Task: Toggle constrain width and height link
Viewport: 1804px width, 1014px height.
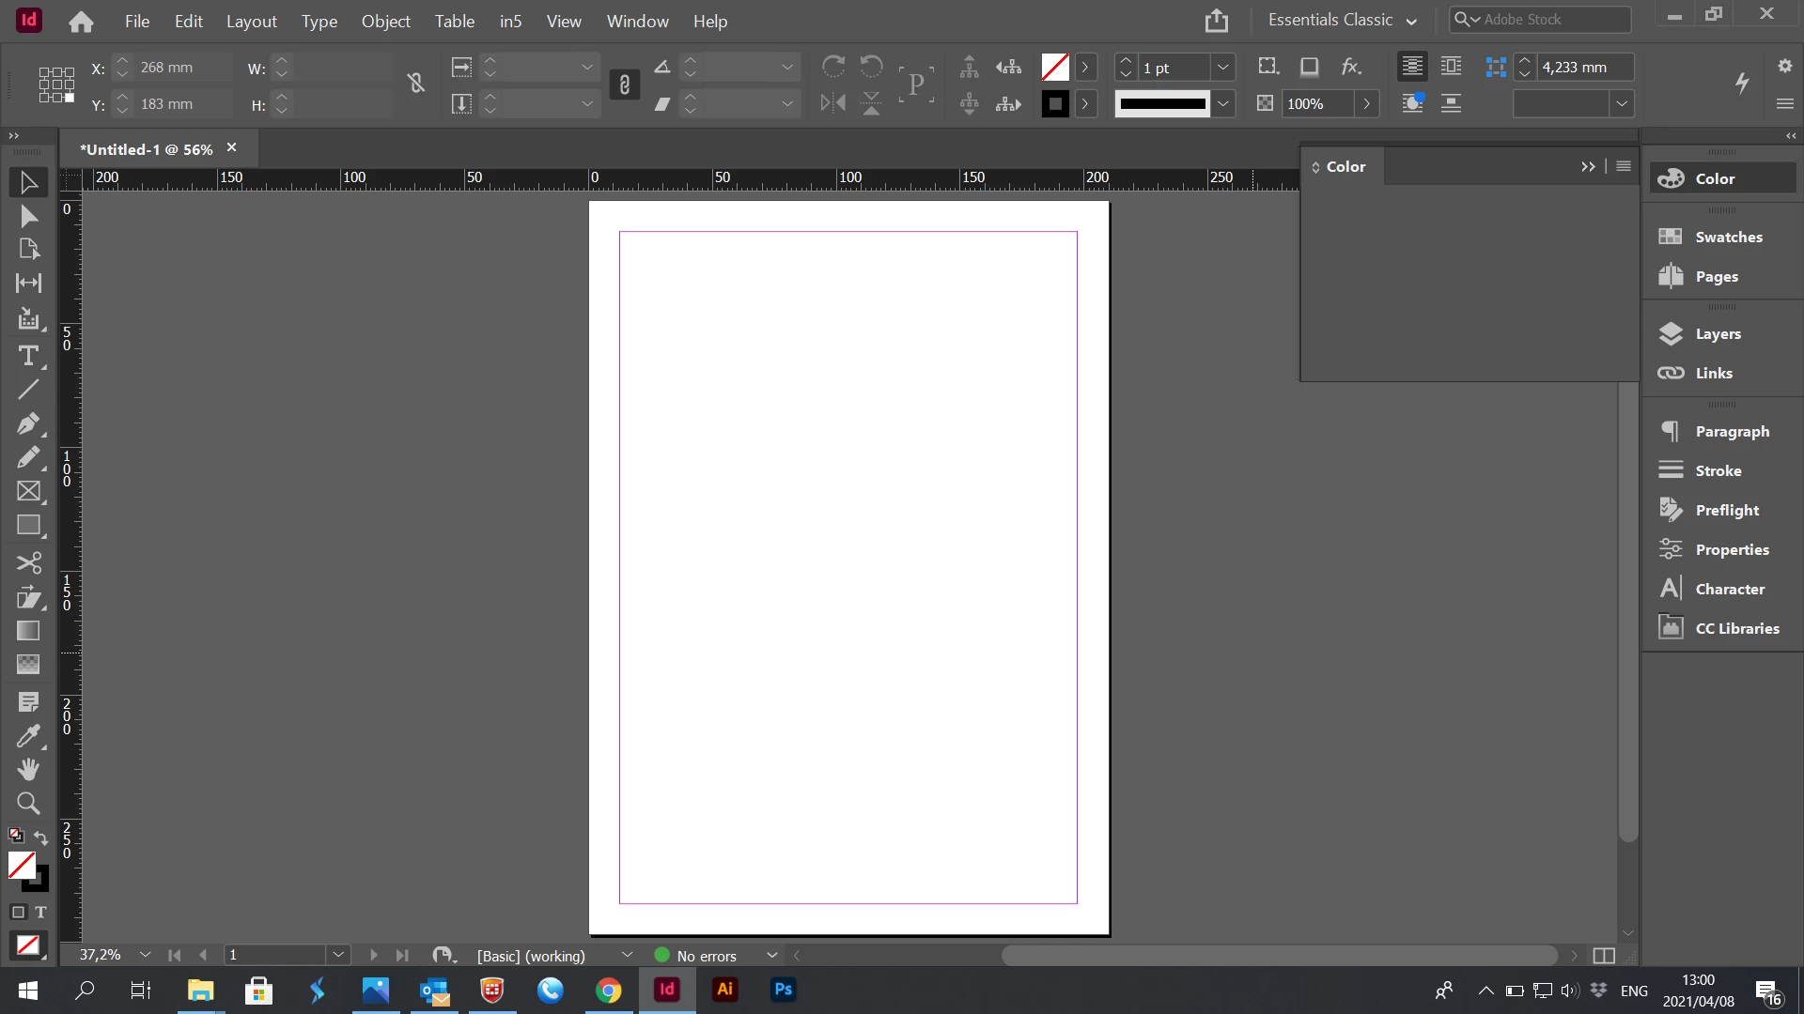Action: tap(416, 84)
